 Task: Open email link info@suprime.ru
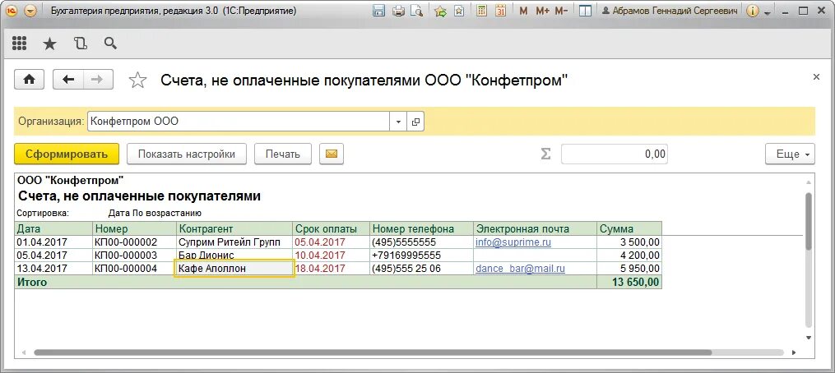coord(513,242)
